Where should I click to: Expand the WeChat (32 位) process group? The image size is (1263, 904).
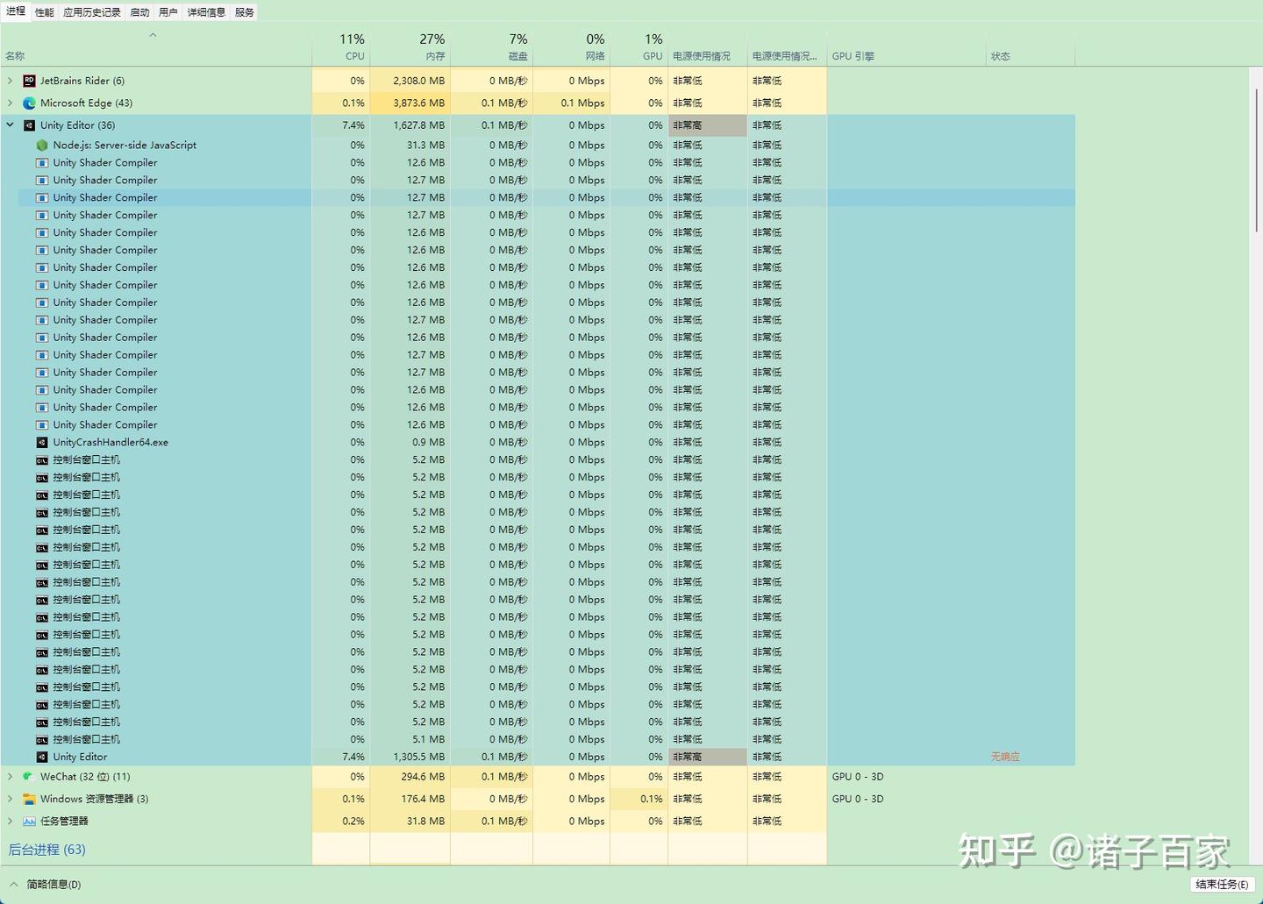[10, 777]
